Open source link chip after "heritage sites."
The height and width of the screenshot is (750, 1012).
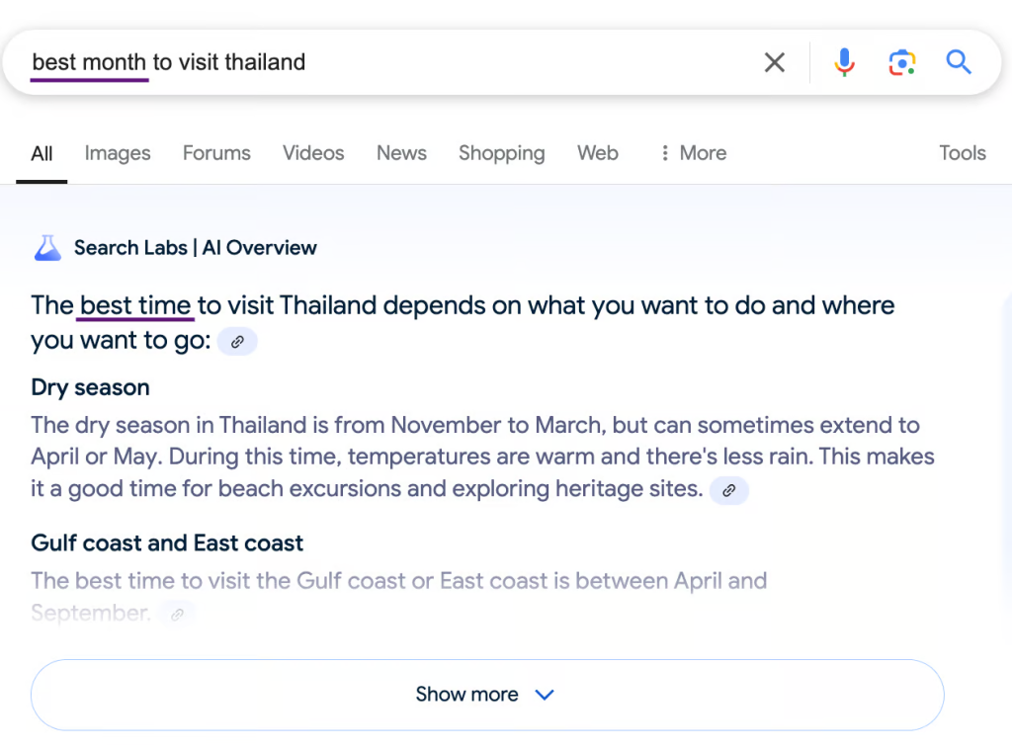[729, 490]
